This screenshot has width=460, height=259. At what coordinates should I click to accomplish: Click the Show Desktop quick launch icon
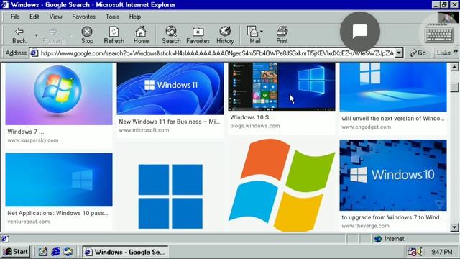(43, 252)
